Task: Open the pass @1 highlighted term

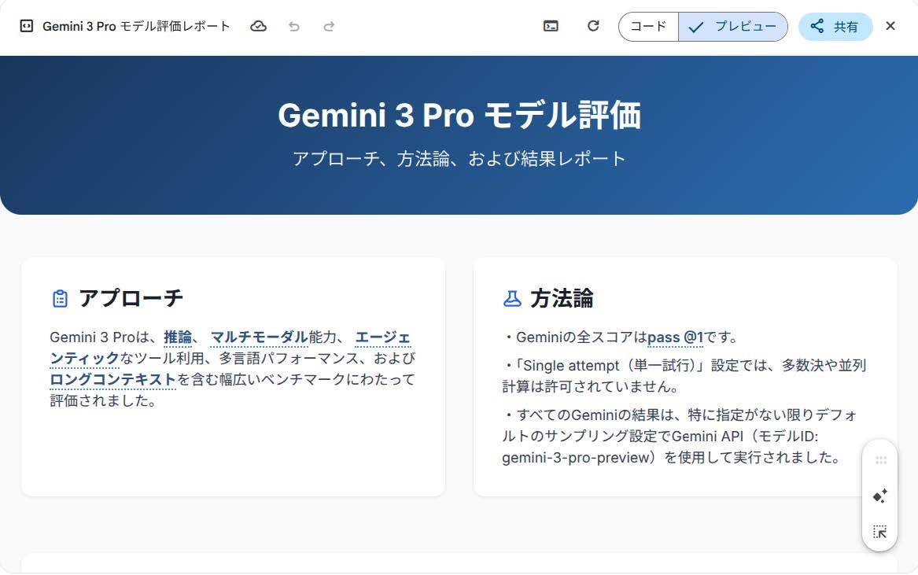Action: pyautogui.click(x=675, y=337)
